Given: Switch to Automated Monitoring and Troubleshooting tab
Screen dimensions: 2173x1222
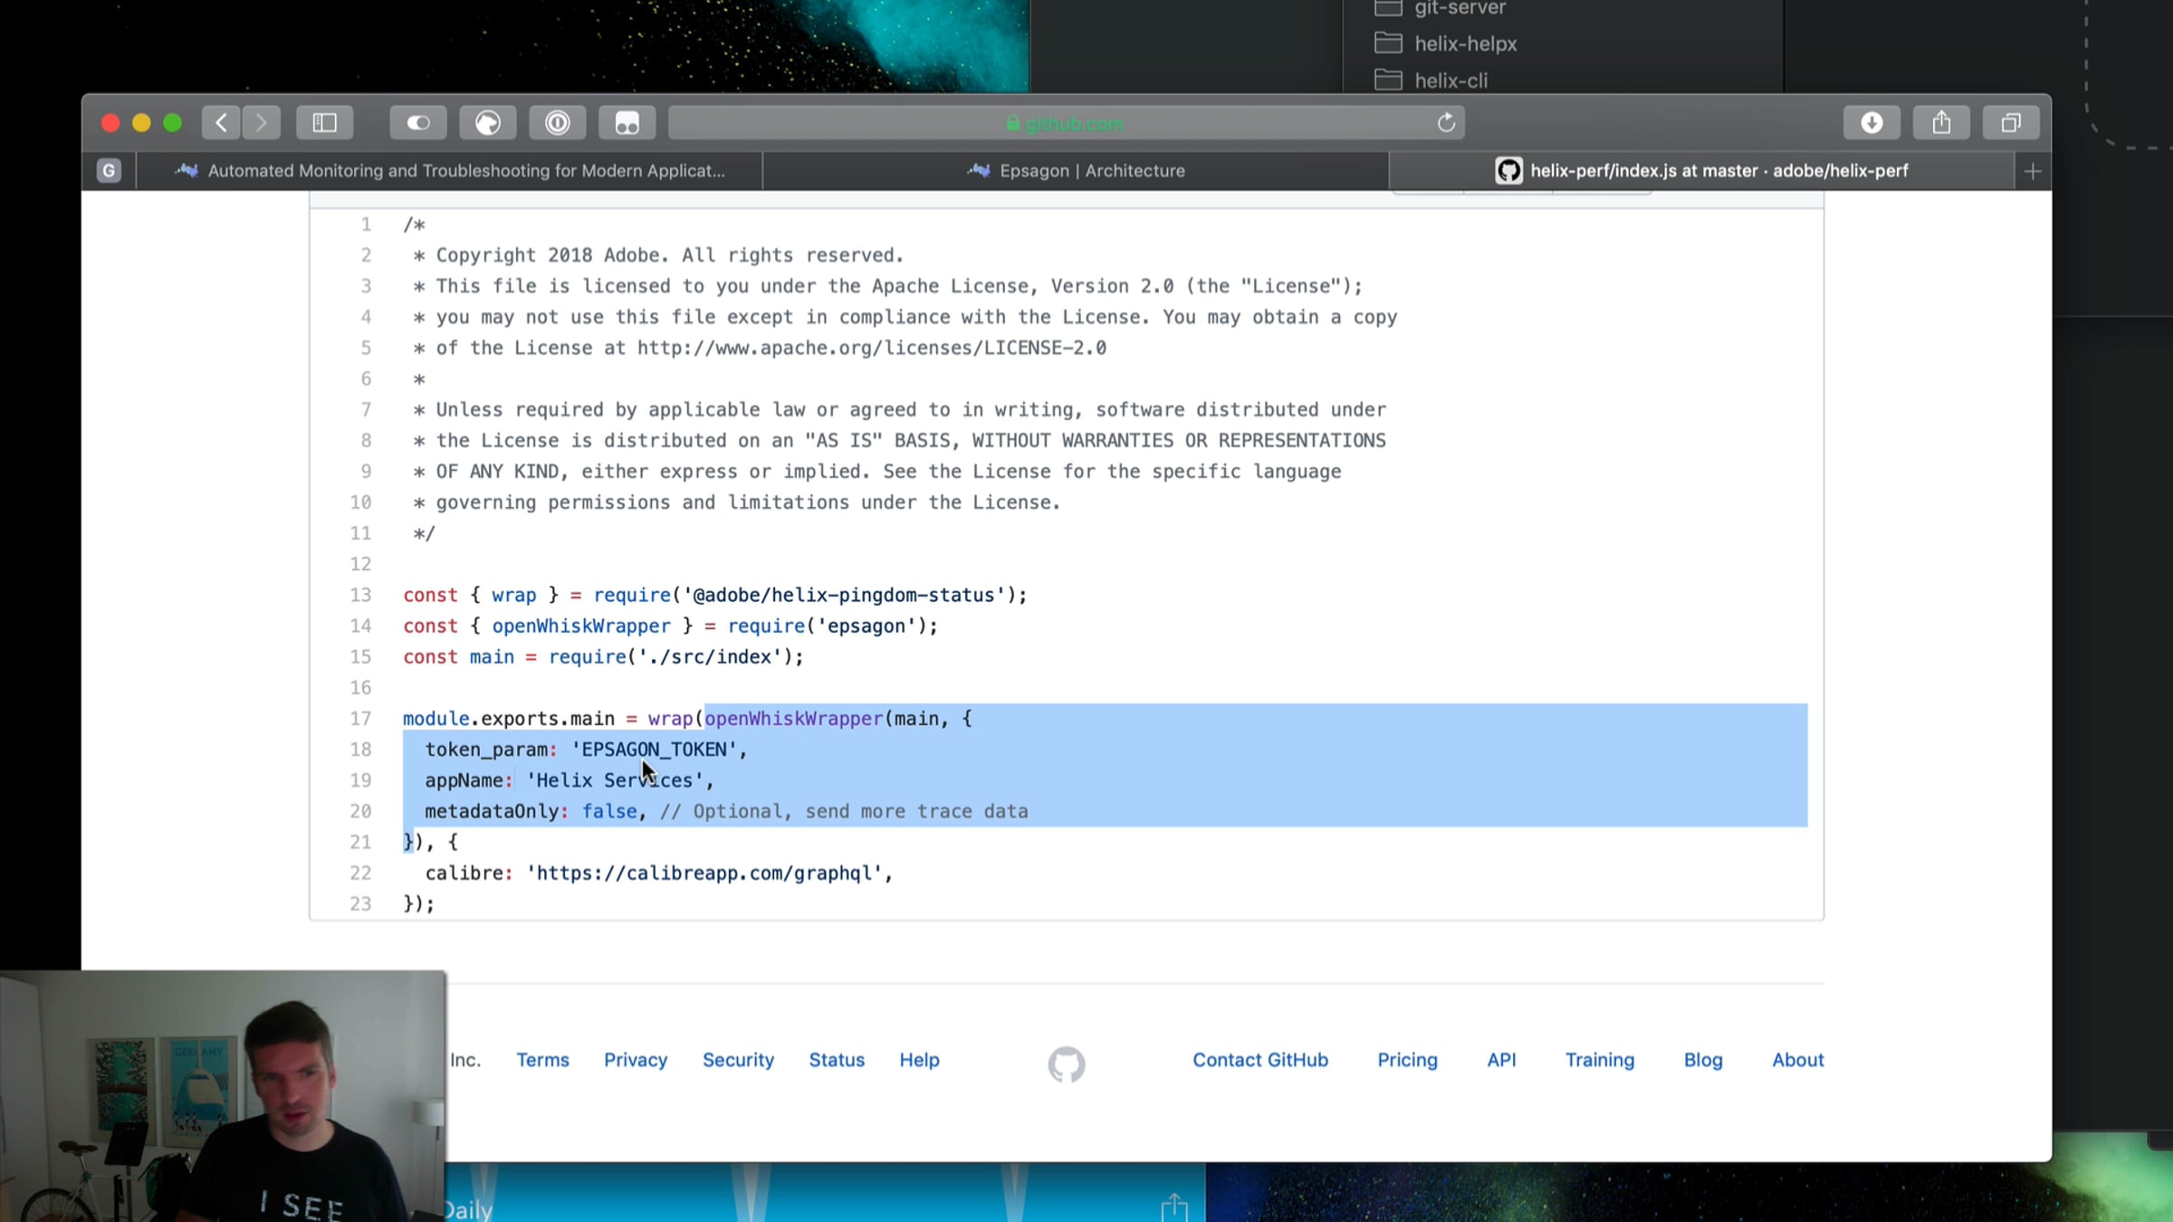Looking at the screenshot, I should tap(450, 171).
